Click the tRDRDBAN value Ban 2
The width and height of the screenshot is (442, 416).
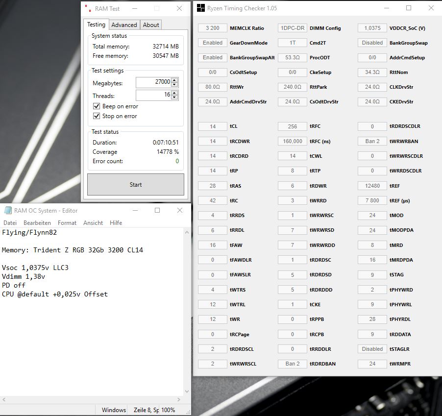click(x=293, y=364)
